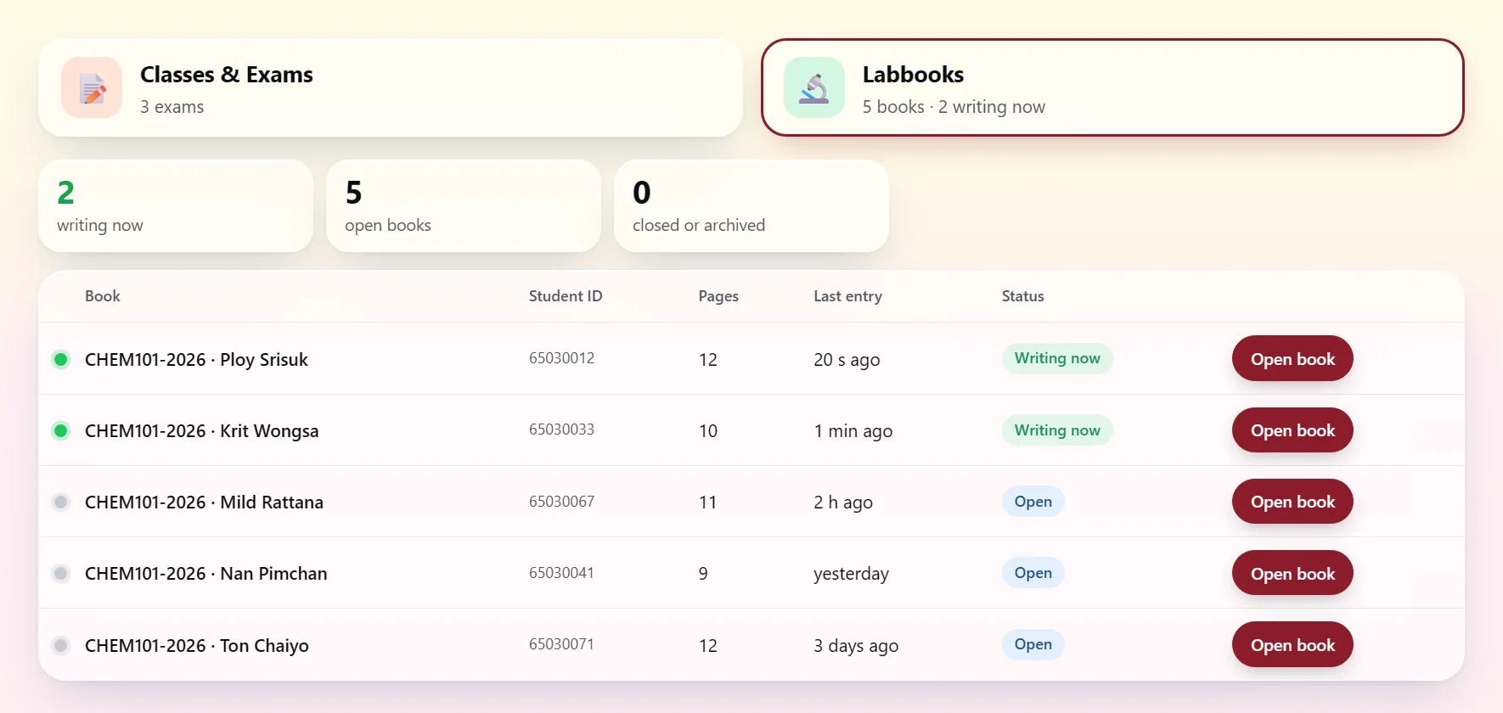
Task: Click 'CHEM101-2026 · Mild Rattana' book name
Action: [x=204, y=502]
